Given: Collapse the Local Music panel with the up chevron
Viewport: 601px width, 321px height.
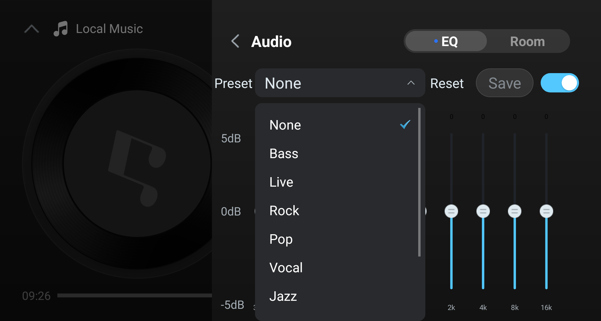Looking at the screenshot, I should click(32, 29).
